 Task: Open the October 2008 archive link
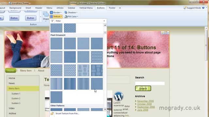point(144,104)
